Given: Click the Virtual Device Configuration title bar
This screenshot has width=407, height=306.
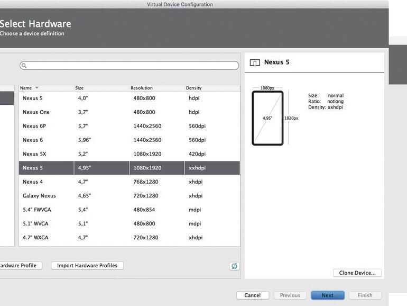Looking at the screenshot, I should click(180, 4).
